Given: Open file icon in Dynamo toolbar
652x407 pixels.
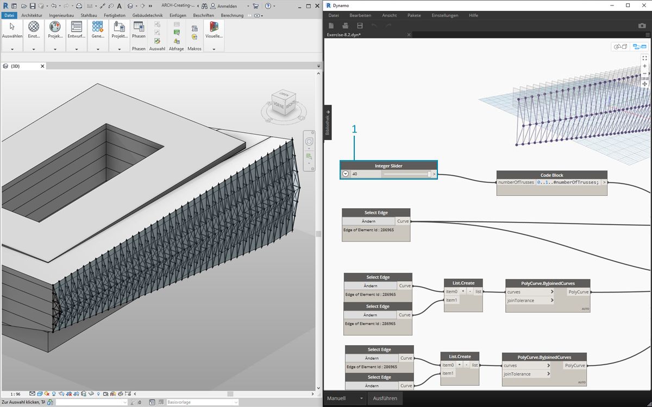Looking at the screenshot, I should pyautogui.click(x=346, y=26).
